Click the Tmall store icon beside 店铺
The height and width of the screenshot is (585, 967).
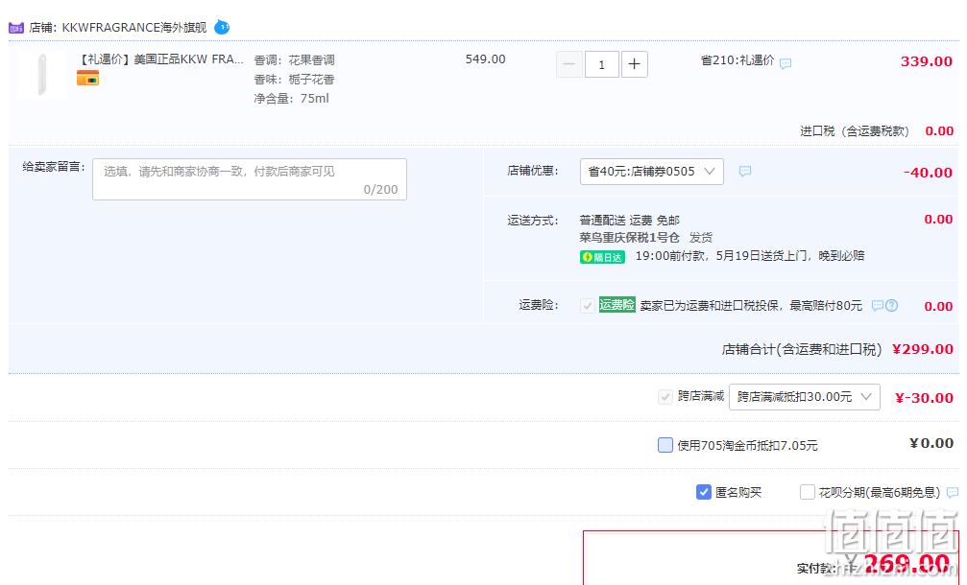pyautogui.click(x=16, y=28)
